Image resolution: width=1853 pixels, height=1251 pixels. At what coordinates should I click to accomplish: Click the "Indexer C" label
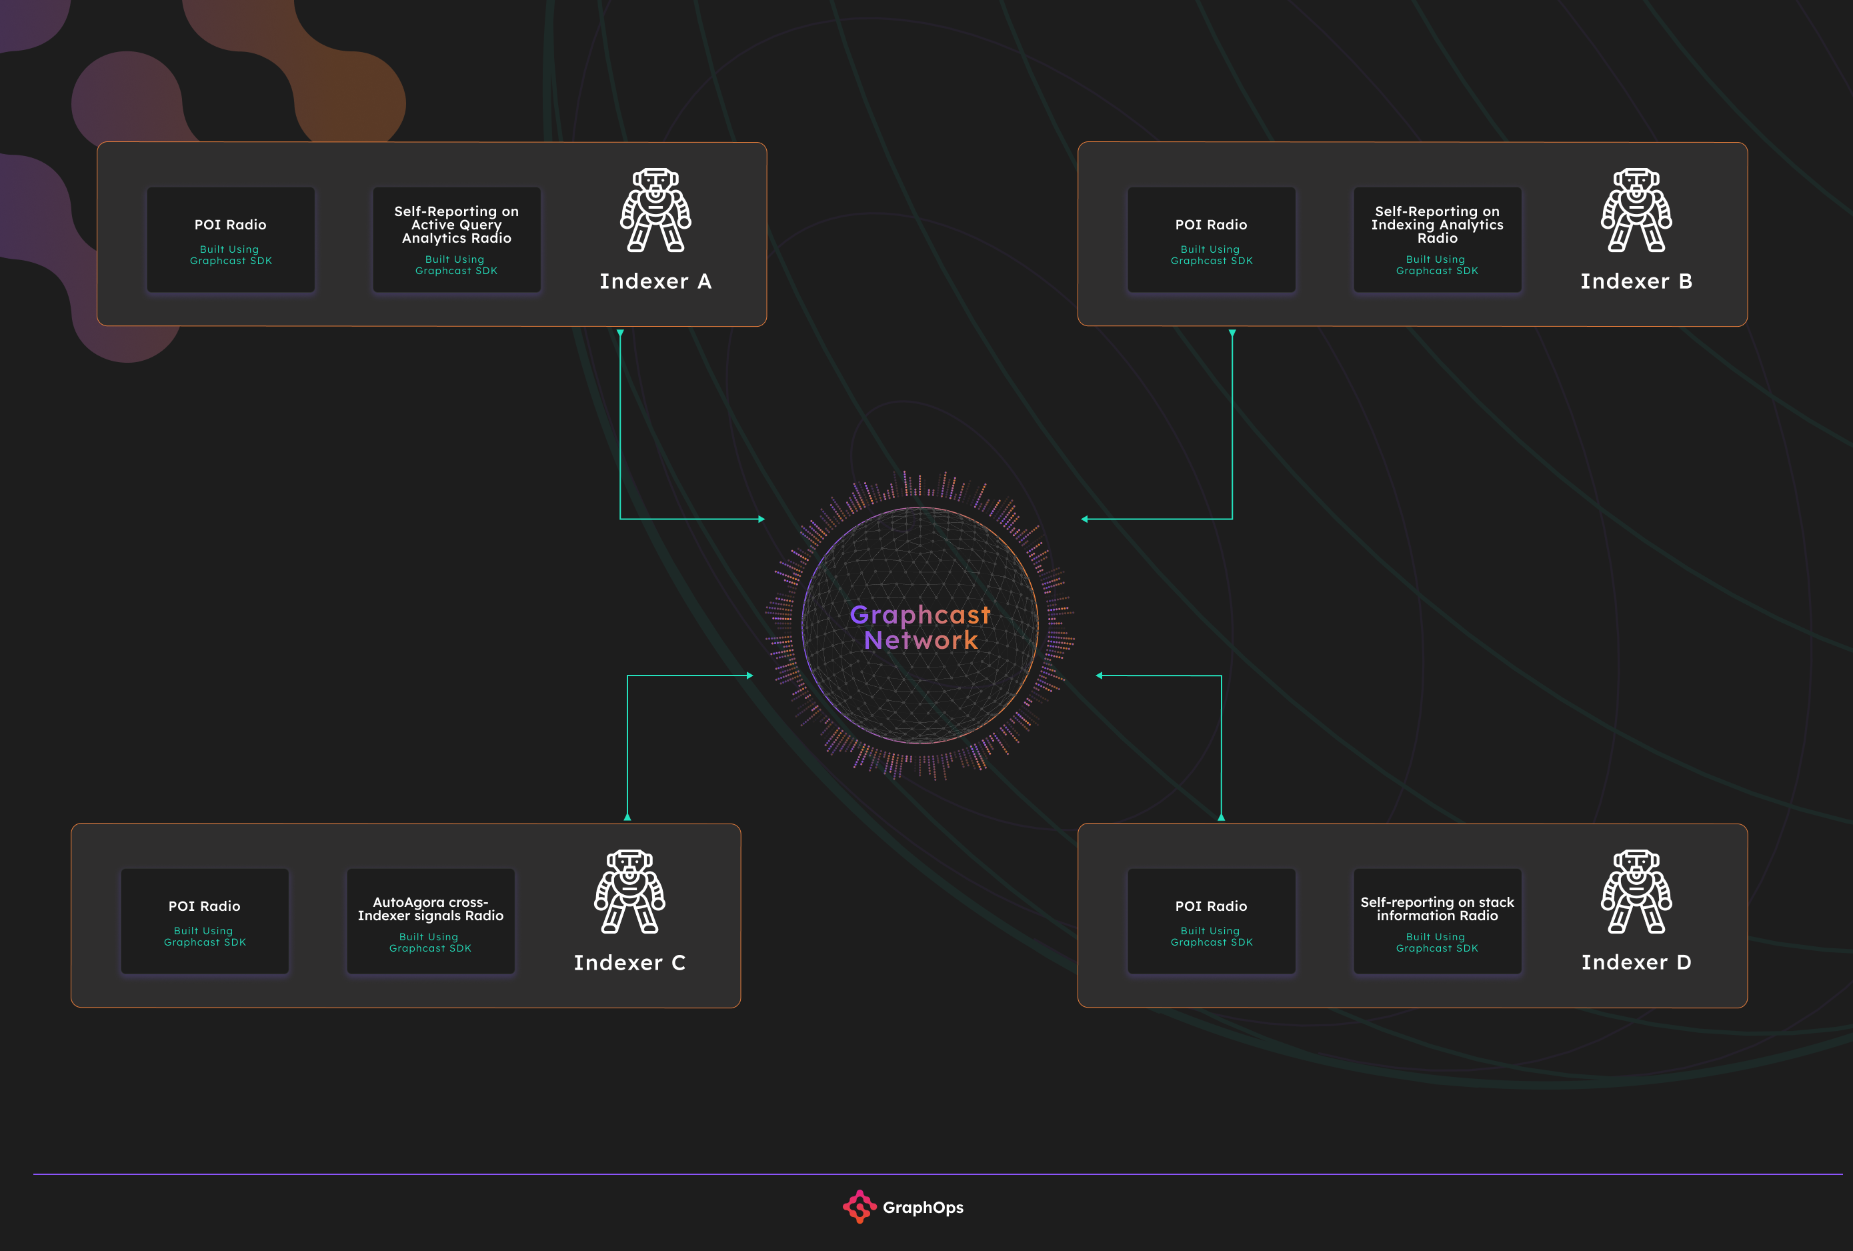point(629,962)
